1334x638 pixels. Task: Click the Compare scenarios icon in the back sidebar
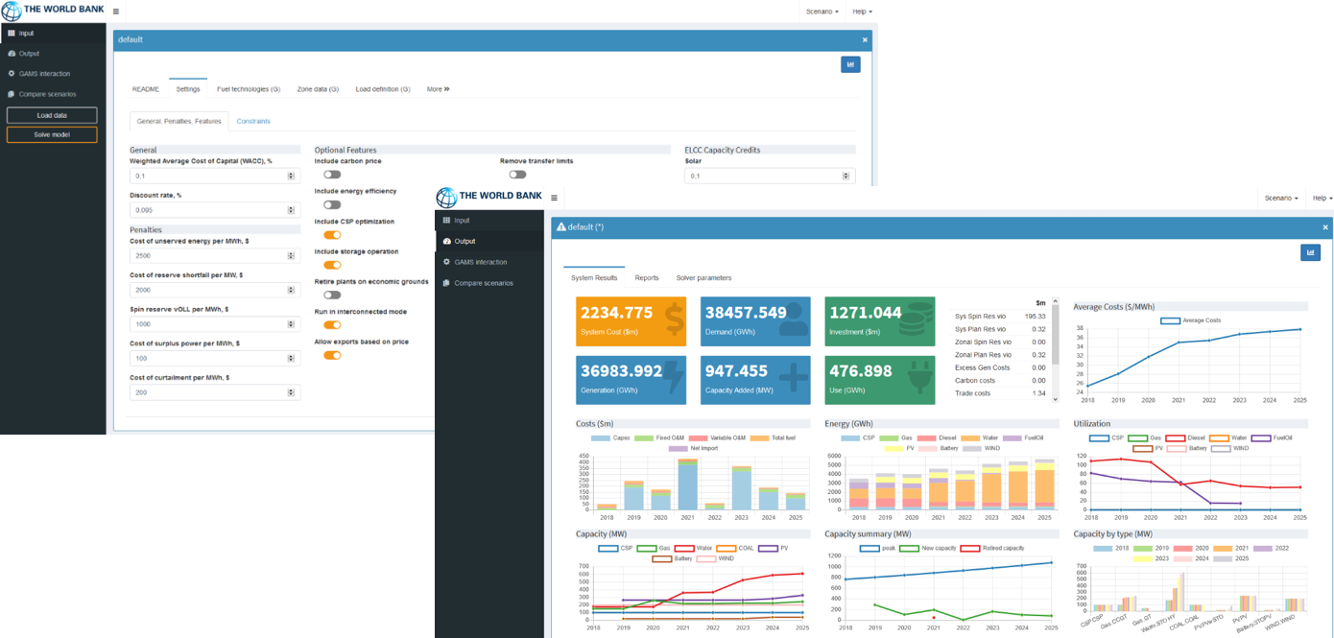(12, 94)
